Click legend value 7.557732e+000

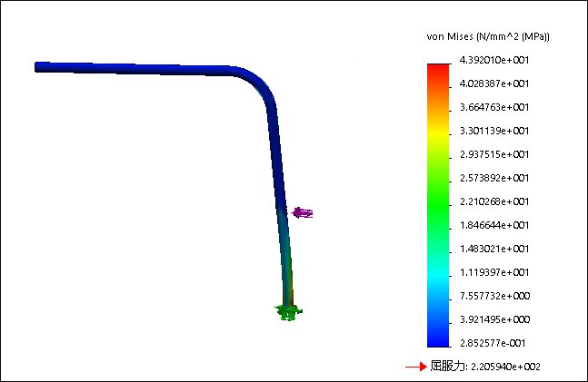(x=494, y=296)
